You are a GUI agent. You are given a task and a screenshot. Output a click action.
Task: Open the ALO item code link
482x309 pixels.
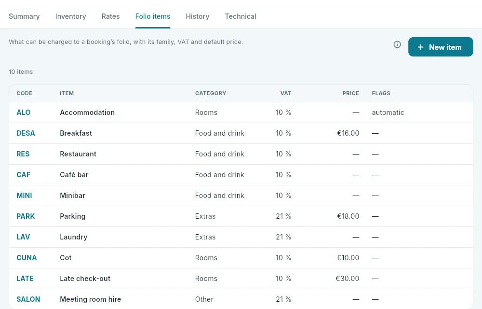[x=23, y=112]
